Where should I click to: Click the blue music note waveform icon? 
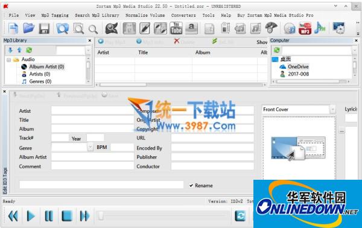[x=320, y=28]
